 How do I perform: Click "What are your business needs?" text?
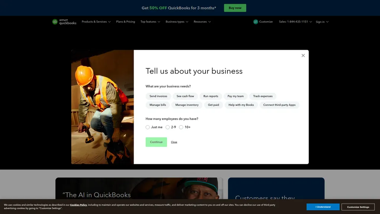click(x=168, y=86)
